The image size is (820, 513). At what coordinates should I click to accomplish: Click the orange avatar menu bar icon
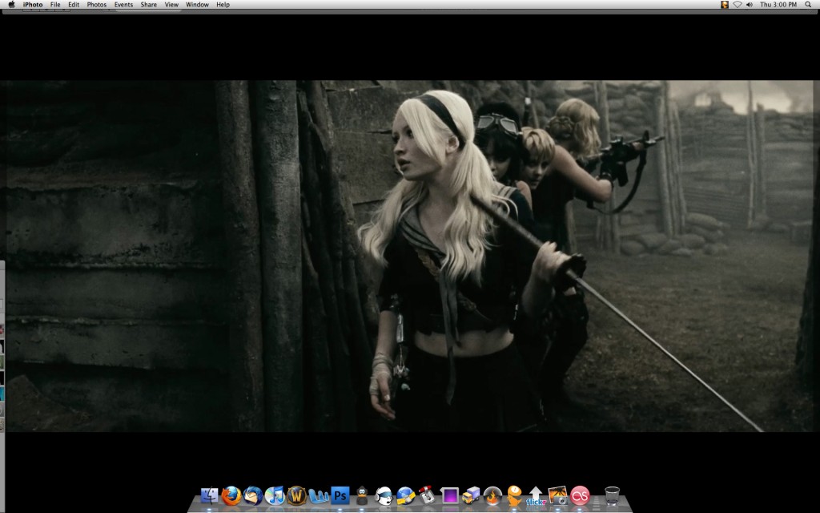tap(724, 4)
